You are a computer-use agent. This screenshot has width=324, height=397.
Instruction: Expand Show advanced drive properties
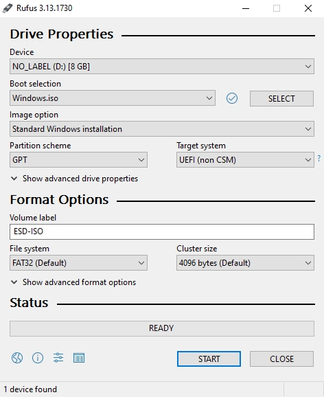tap(75, 179)
